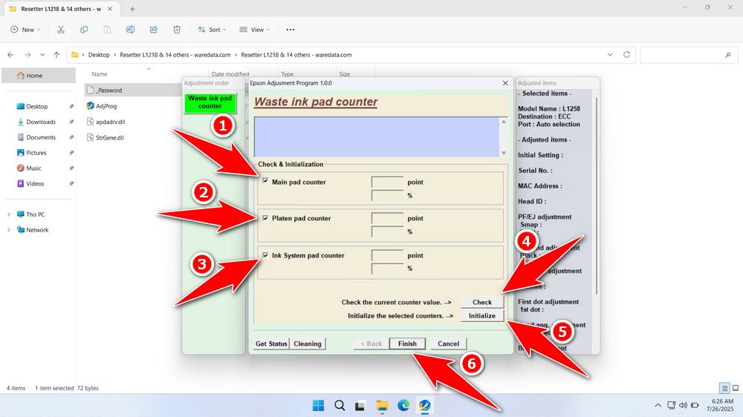The width and height of the screenshot is (743, 417).
Task: Close the Epson Adjustment Program dialog
Action: [x=505, y=83]
